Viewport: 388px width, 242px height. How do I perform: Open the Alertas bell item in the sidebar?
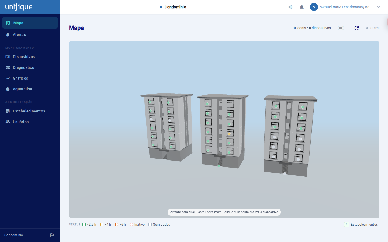click(x=30, y=35)
